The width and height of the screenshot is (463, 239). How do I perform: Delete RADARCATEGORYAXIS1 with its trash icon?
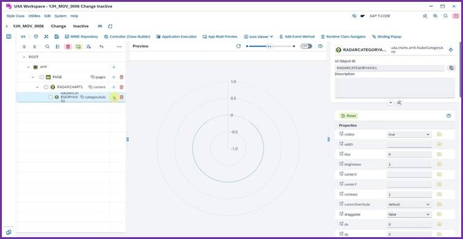121,97
